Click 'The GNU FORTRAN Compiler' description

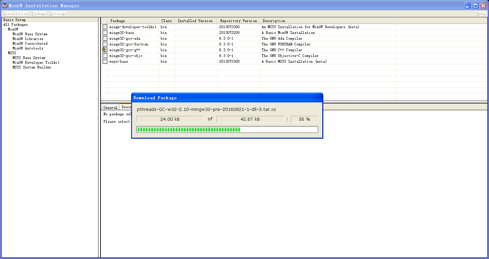coord(286,44)
